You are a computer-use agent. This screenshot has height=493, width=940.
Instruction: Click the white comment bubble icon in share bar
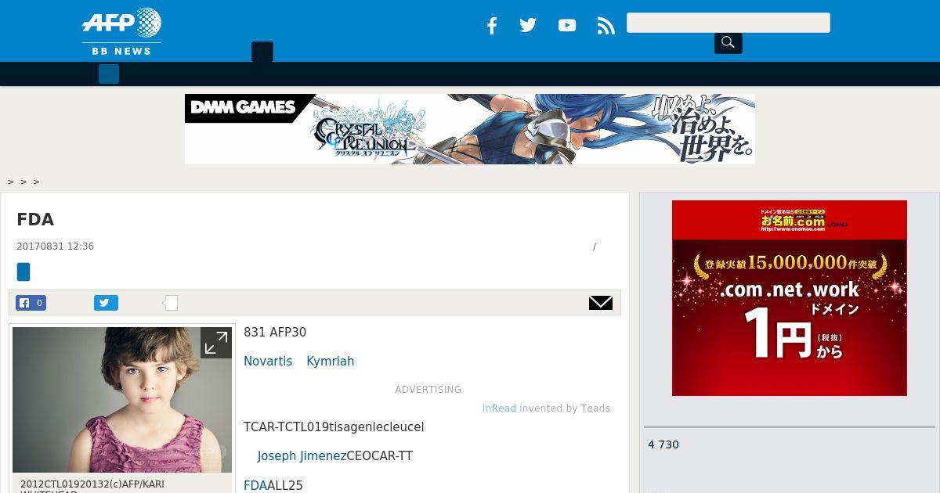[x=170, y=303]
